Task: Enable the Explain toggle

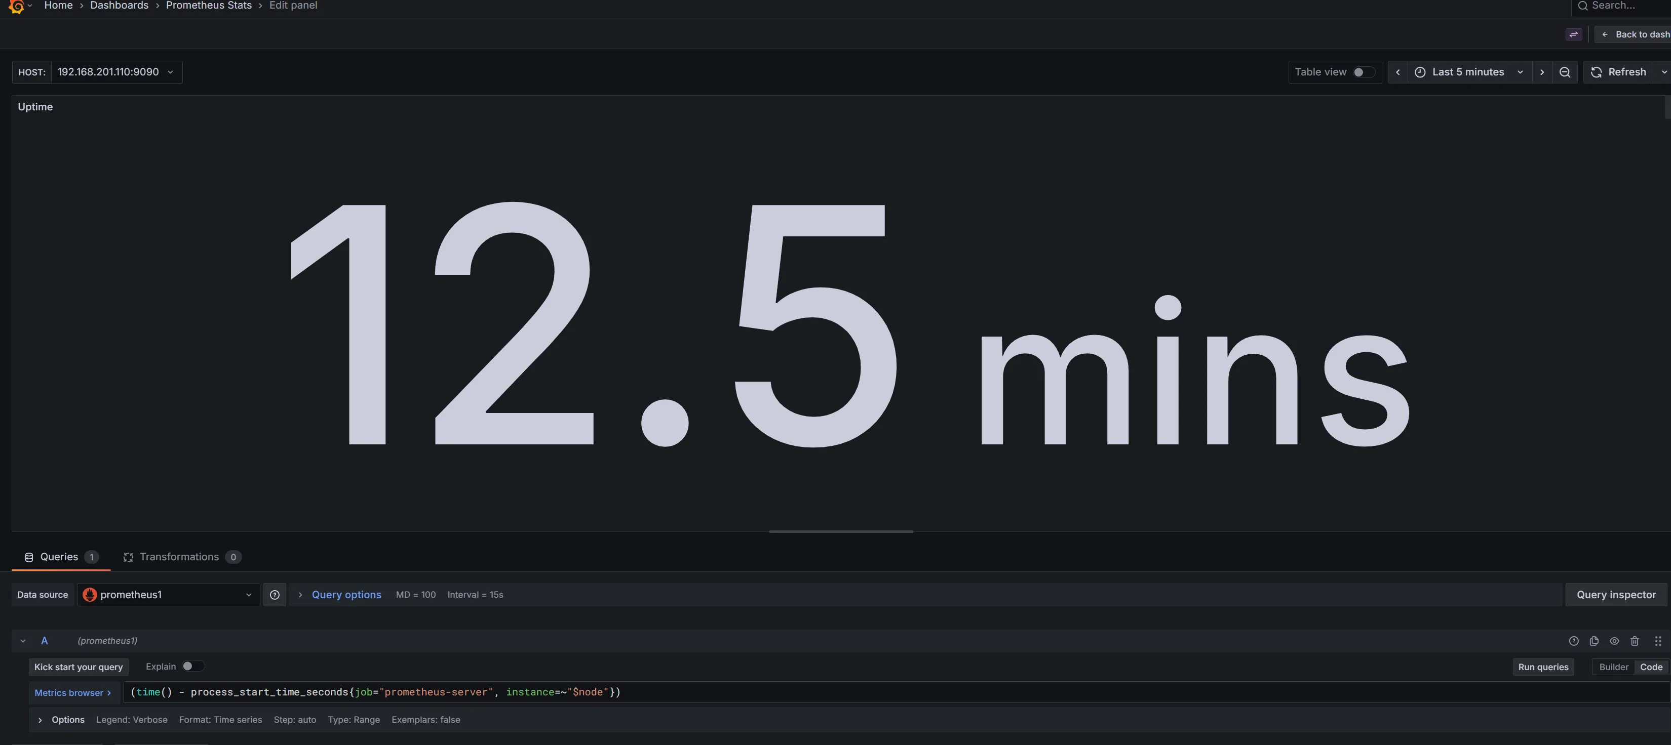Action: click(x=192, y=666)
